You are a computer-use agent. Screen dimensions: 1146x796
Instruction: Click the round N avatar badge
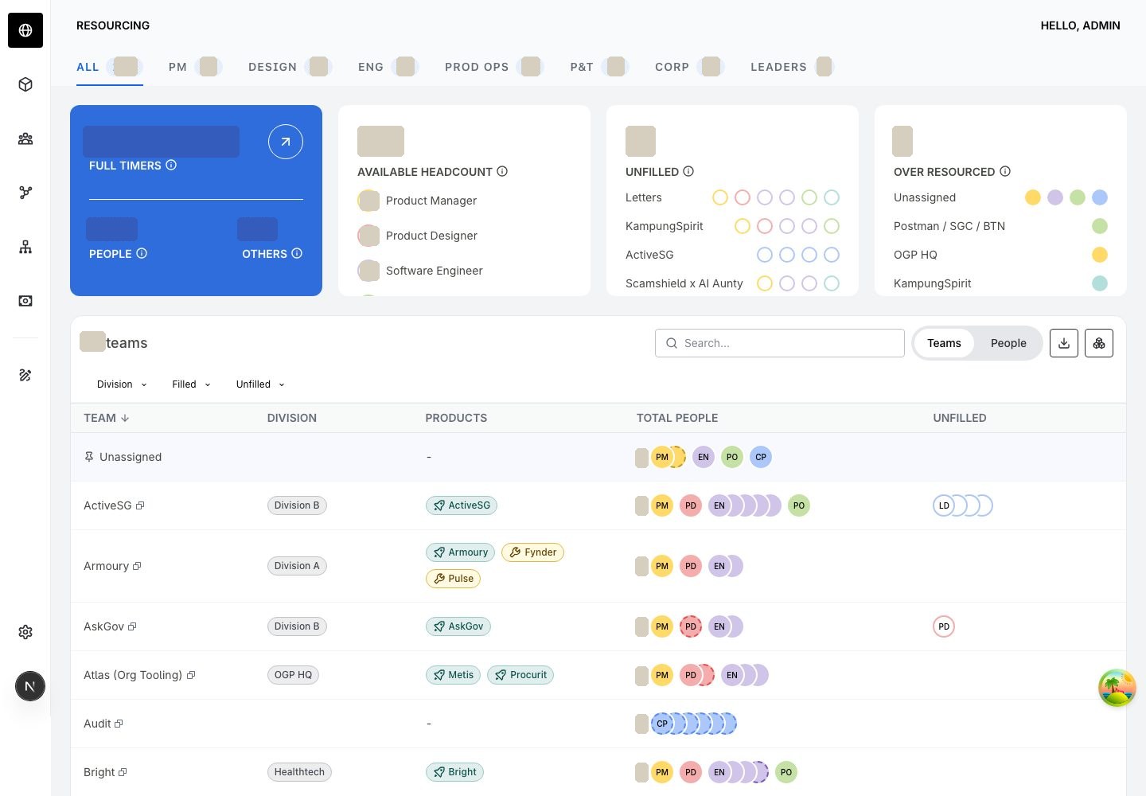coord(30,686)
